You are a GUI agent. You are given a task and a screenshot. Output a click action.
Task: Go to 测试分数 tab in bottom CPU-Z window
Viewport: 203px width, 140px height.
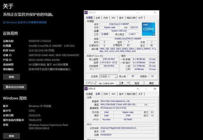coord(131,94)
